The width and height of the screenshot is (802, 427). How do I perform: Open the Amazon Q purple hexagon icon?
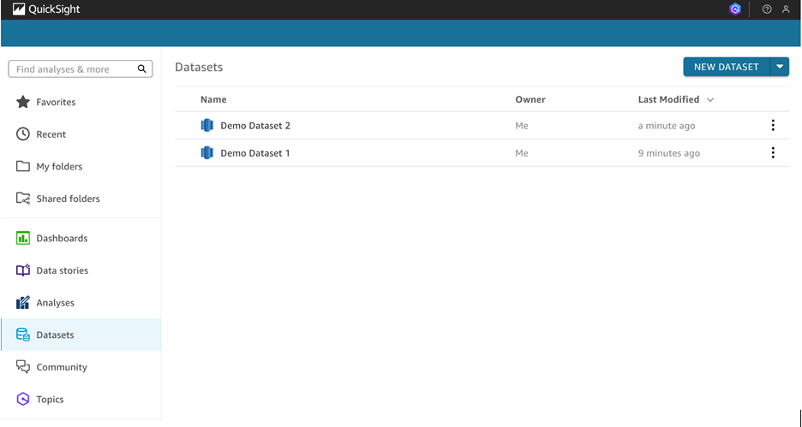click(735, 9)
